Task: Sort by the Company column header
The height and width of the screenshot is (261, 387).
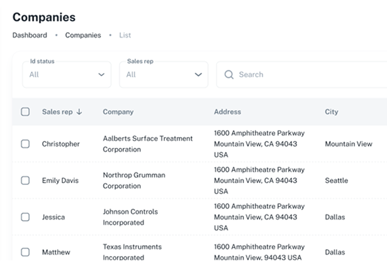Action: coord(118,112)
